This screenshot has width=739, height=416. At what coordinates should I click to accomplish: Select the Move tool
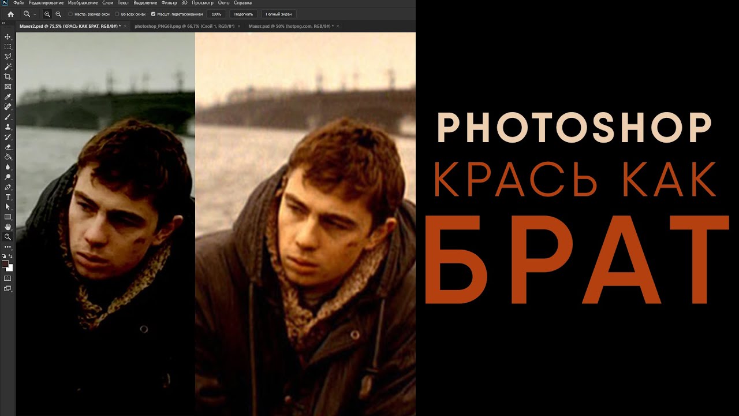tap(8, 36)
